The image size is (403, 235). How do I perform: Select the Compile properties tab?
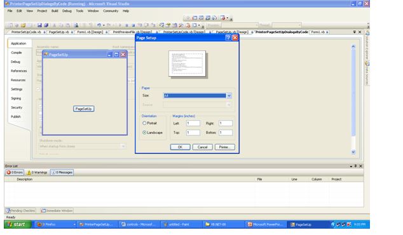coord(17,53)
